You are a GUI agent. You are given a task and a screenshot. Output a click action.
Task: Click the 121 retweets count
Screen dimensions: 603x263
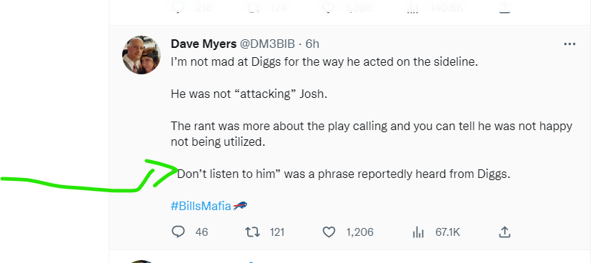[x=277, y=232]
